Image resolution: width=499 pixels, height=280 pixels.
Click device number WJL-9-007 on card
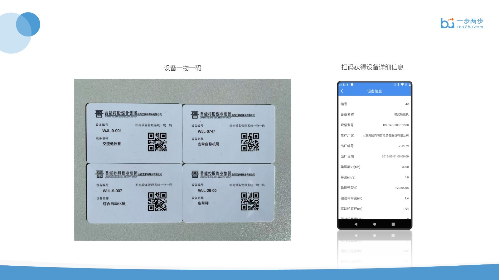(112, 191)
